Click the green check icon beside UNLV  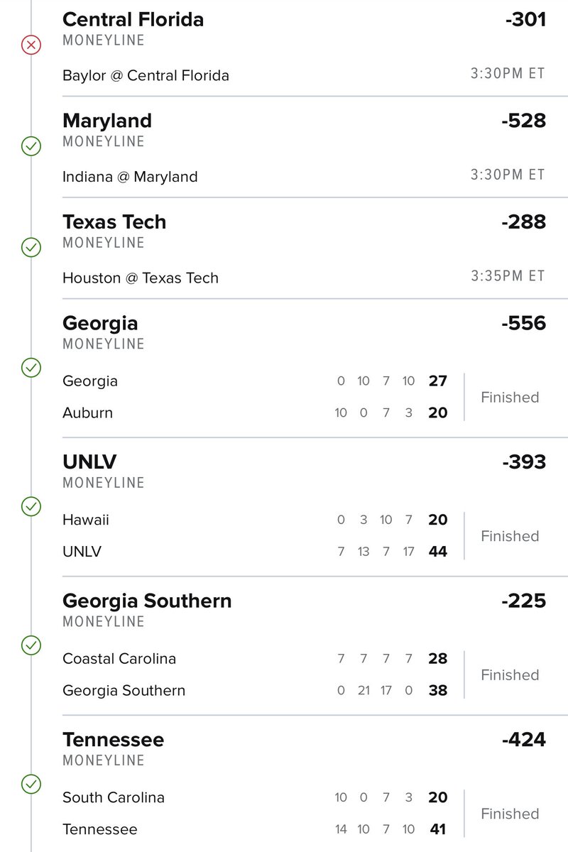(x=31, y=507)
